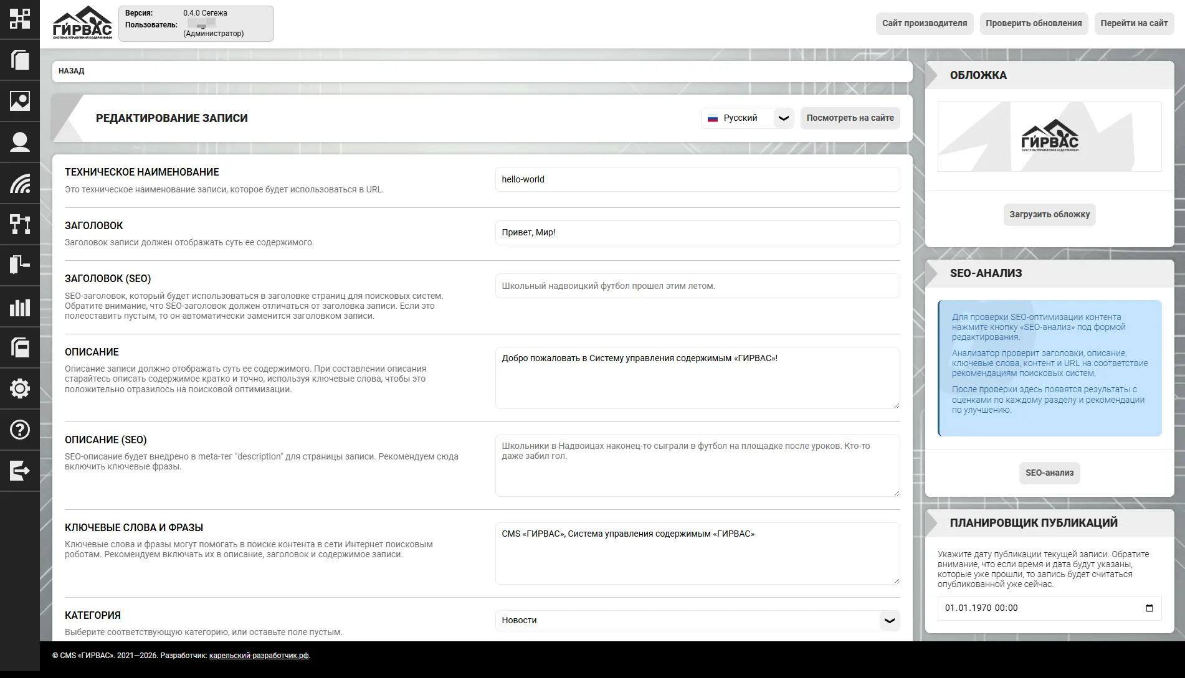Click Сайт производителя button
The height and width of the screenshot is (678, 1185).
(x=925, y=24)
